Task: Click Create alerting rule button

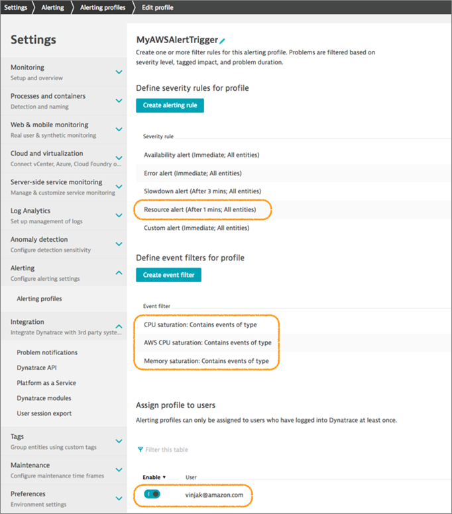Action: point(170,105)
